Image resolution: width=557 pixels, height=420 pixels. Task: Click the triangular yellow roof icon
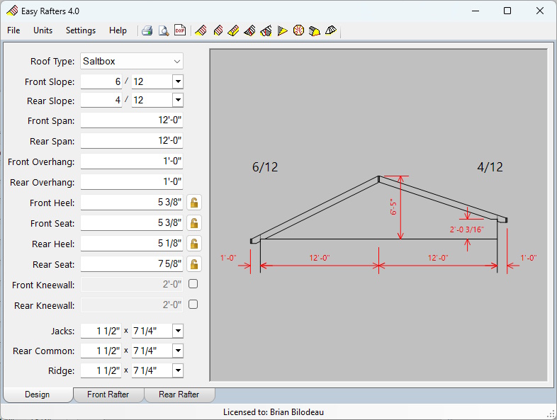pos(283,30)
